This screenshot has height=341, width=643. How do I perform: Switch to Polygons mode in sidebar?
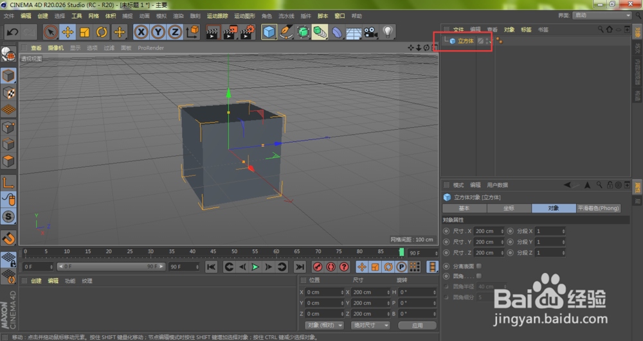[8, 161]
